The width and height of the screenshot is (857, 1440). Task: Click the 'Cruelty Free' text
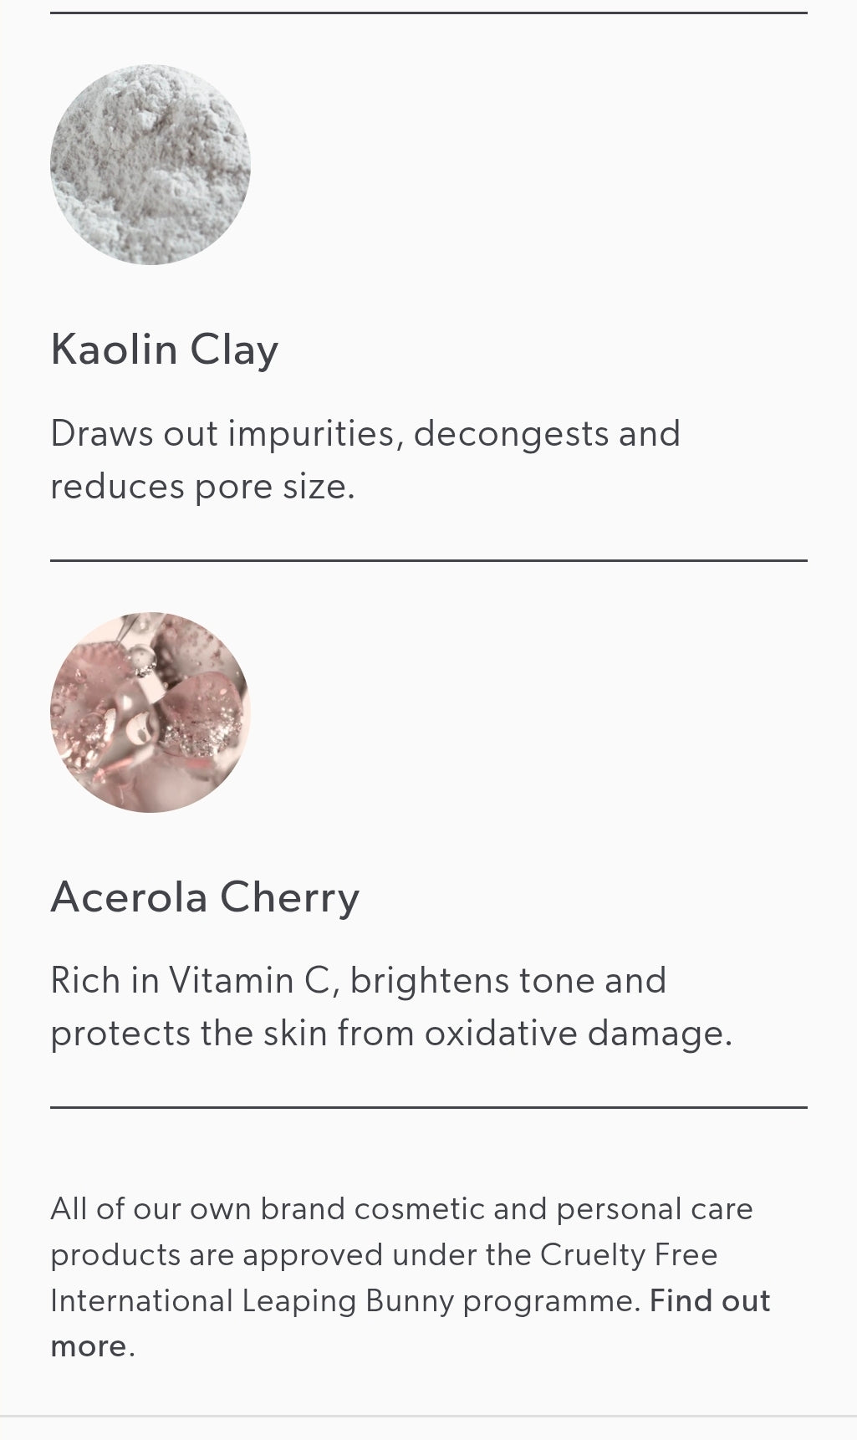tap(629, 1255)
